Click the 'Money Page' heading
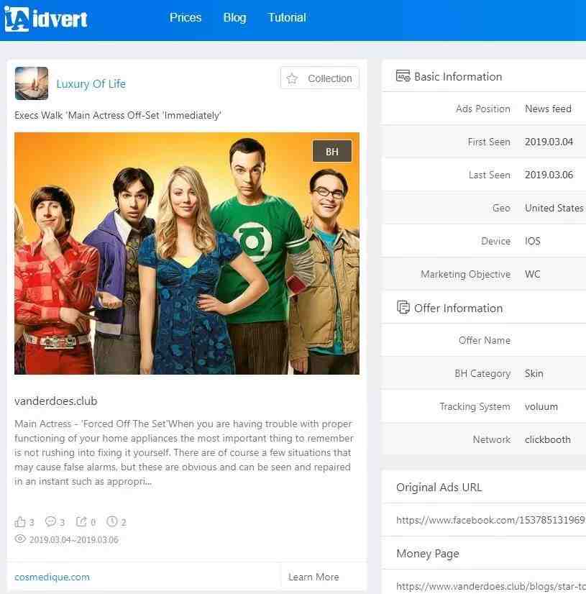Viewport: 586px width, 594px height. 428,554
